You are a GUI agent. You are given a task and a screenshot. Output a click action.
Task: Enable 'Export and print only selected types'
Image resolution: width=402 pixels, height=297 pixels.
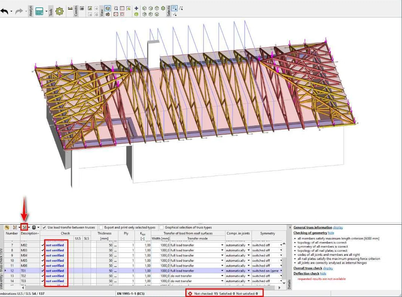click(101, 227)
